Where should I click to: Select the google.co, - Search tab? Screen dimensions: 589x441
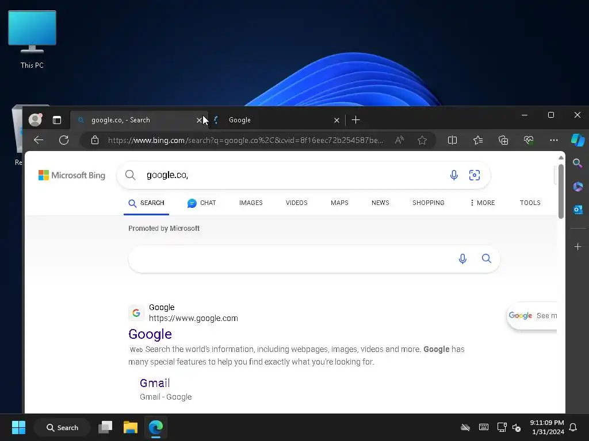(139, 120)
